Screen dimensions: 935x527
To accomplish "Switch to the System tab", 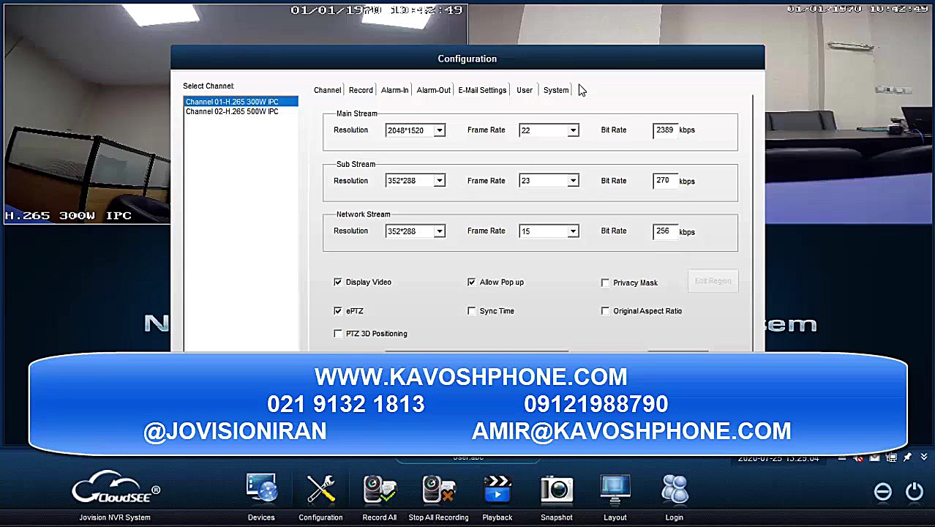I will (556, 90).
